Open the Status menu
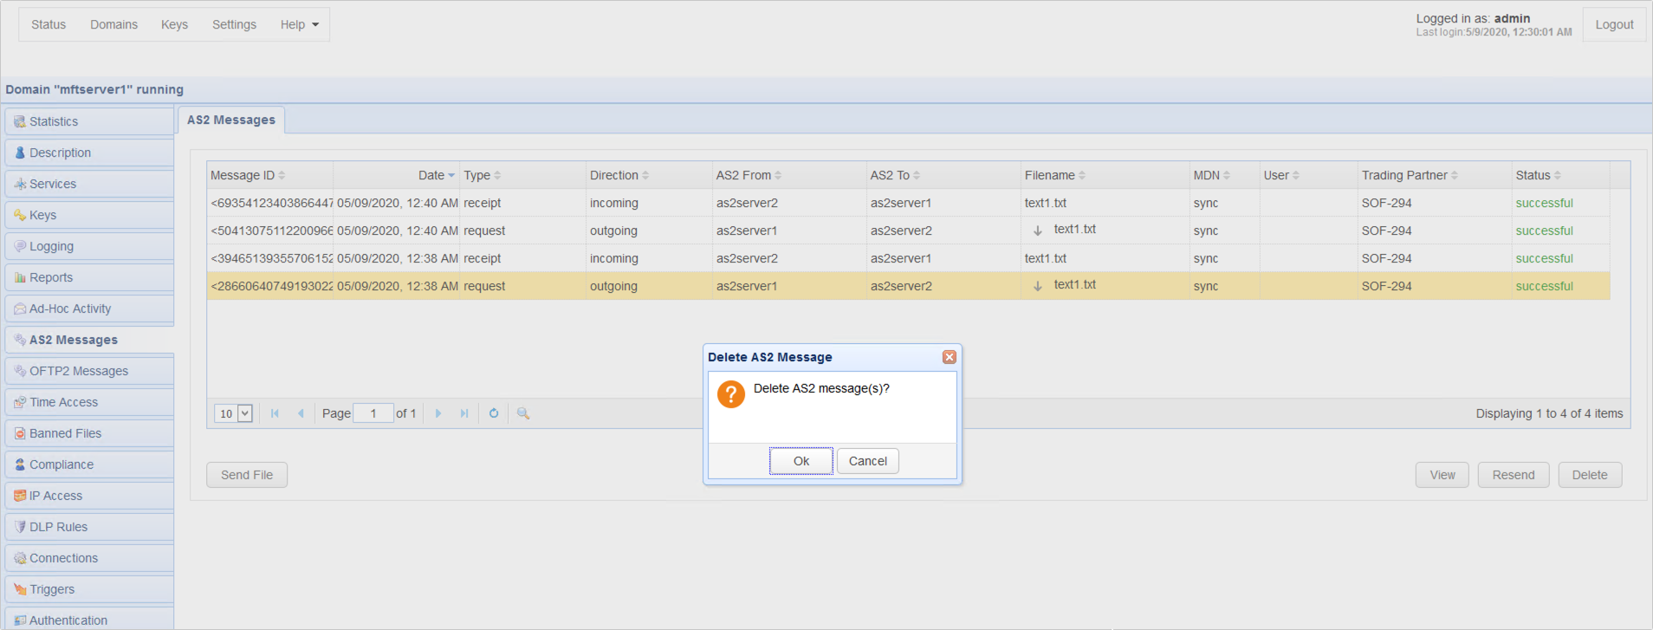This screenshot has width=1653, height=630. coord(49,25)
